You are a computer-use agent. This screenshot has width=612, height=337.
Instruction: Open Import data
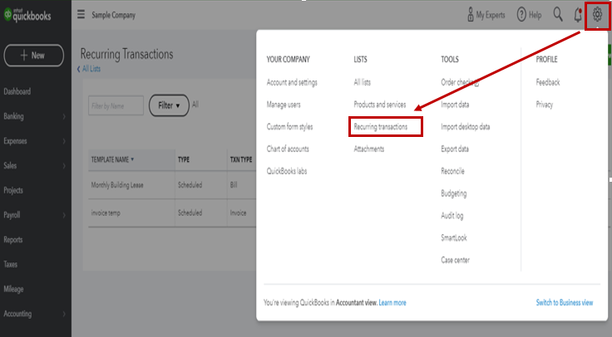pos(455,105)
